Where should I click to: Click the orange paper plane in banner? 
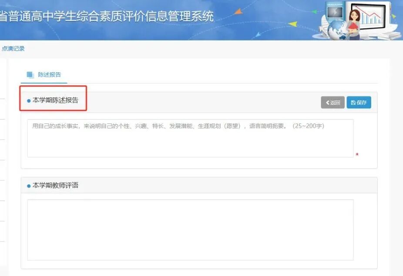click(x=238, y=12)
